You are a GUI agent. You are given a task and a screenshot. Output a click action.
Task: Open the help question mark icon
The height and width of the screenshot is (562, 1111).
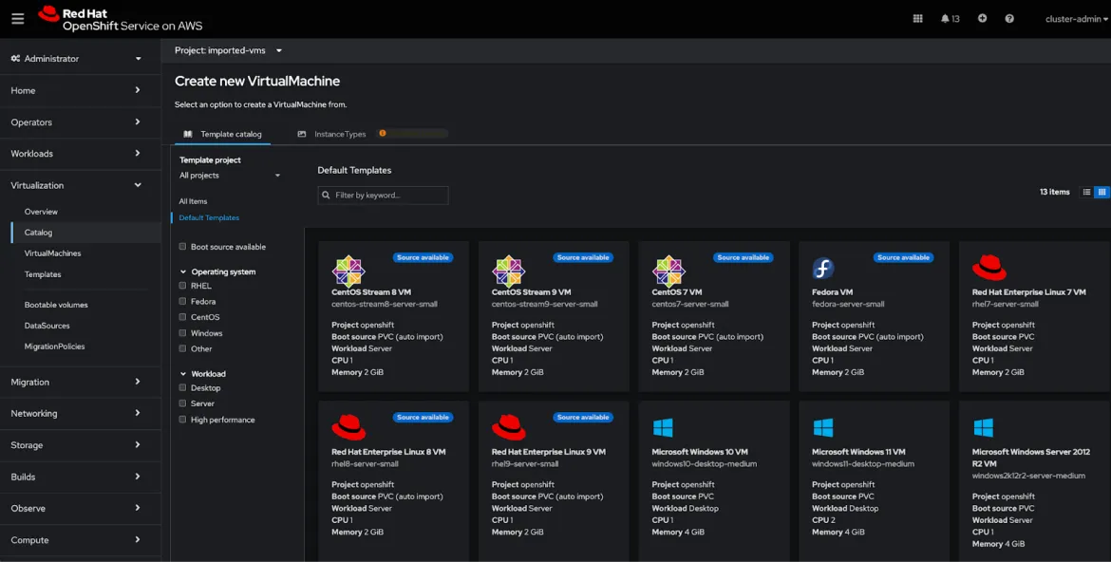click(1009, 19)
